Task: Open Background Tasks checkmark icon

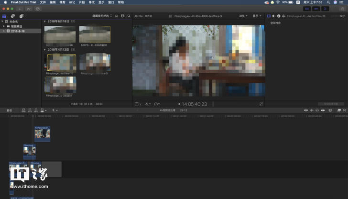Action: (38, 9)
